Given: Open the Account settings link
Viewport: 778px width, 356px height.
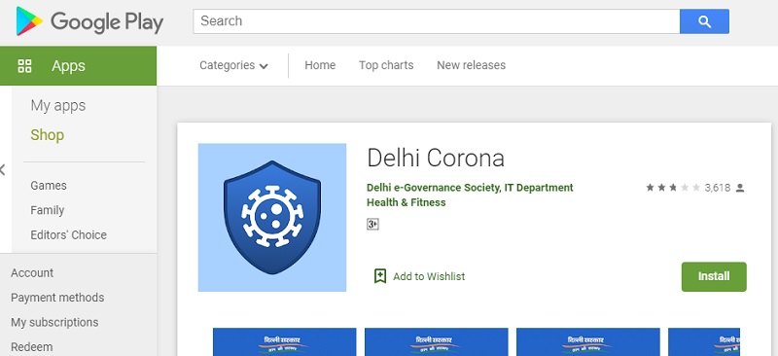Looking at the screenshot, I should point(32,273).
